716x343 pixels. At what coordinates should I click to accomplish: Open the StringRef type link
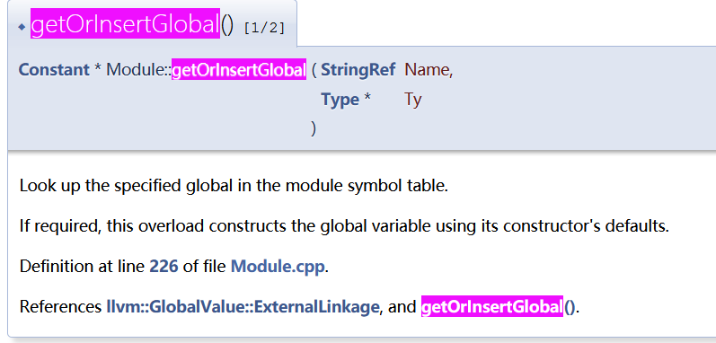coord(358,70)
